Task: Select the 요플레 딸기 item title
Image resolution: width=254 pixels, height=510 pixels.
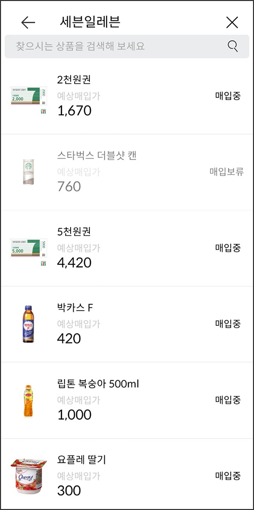Action: click(x=81, y=460)
